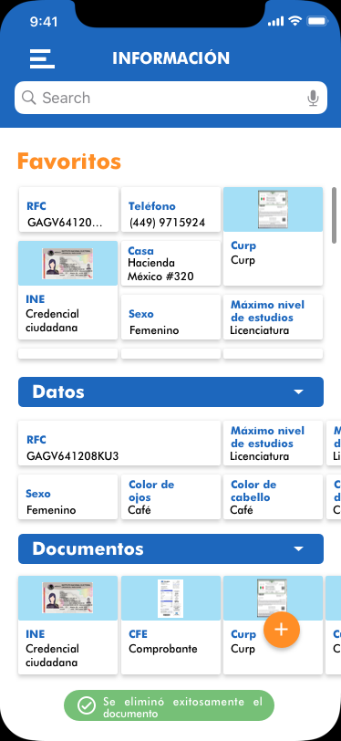Select the Teléfono favorite card
This screenshot has width=341, height=741.
(171, 209)
